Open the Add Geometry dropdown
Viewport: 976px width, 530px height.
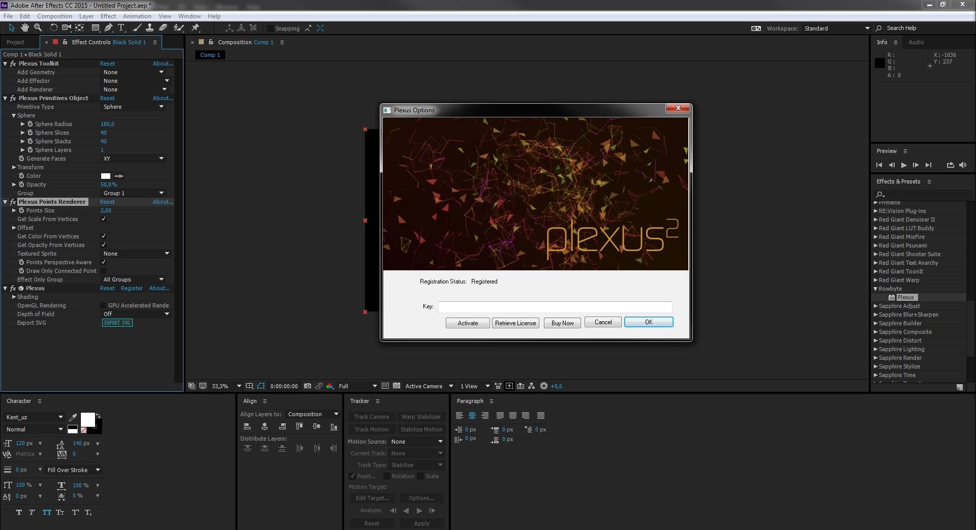tap(134, 72)
